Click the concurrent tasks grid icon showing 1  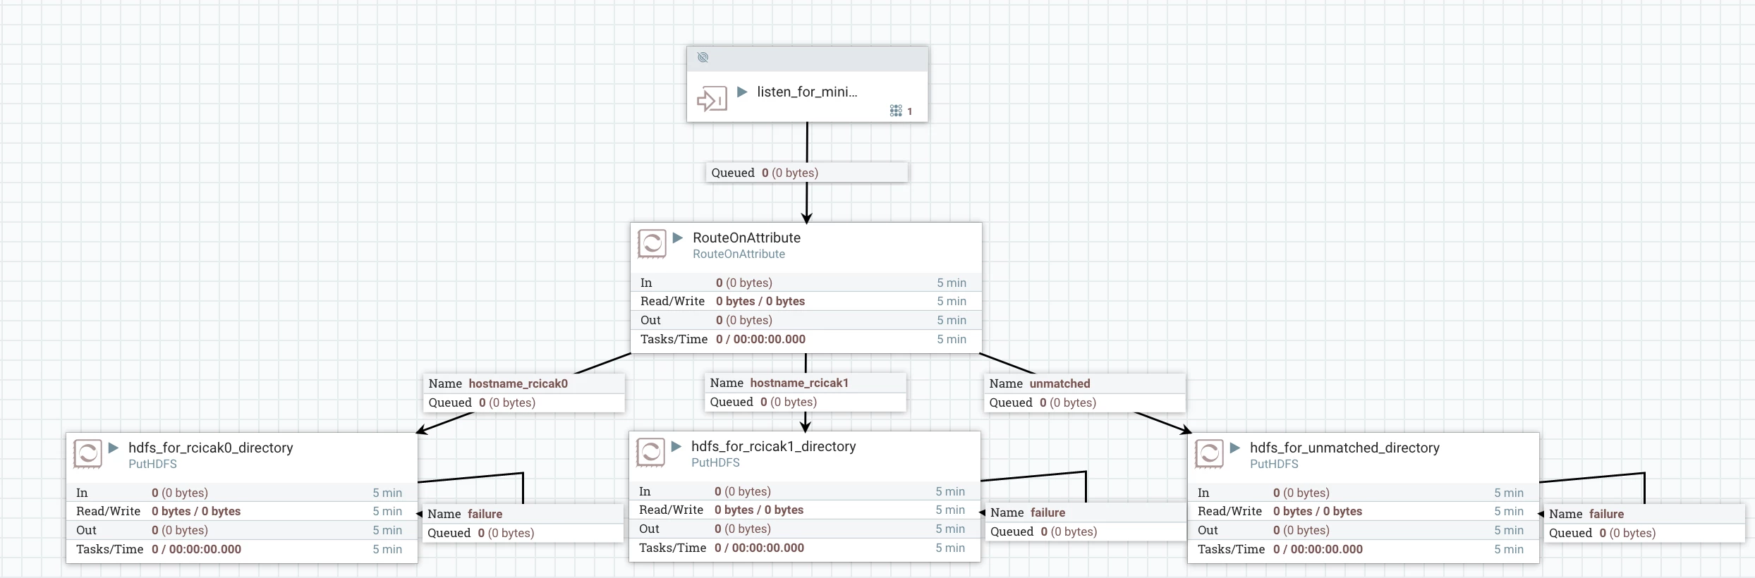(896, 111)
